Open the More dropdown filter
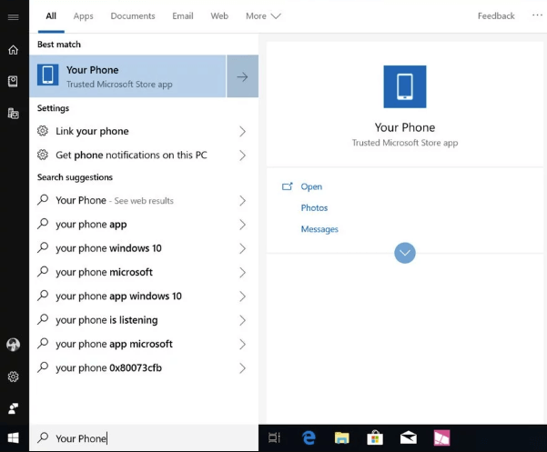The image size is (547, 452). [263, 16]
